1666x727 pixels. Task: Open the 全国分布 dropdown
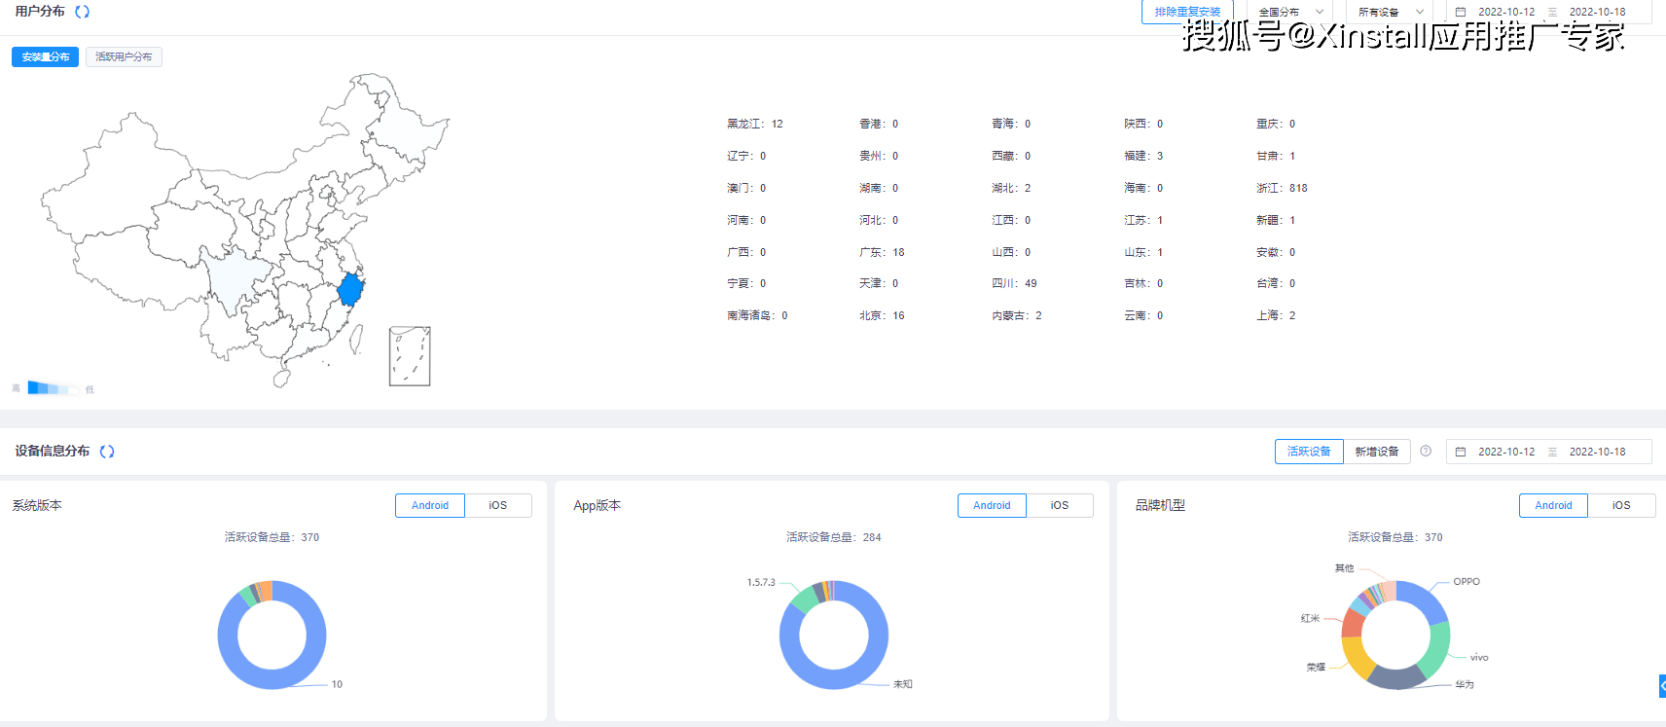click(x=1290, y=12)
